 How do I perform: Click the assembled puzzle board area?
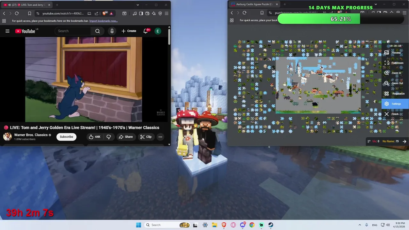318,85
